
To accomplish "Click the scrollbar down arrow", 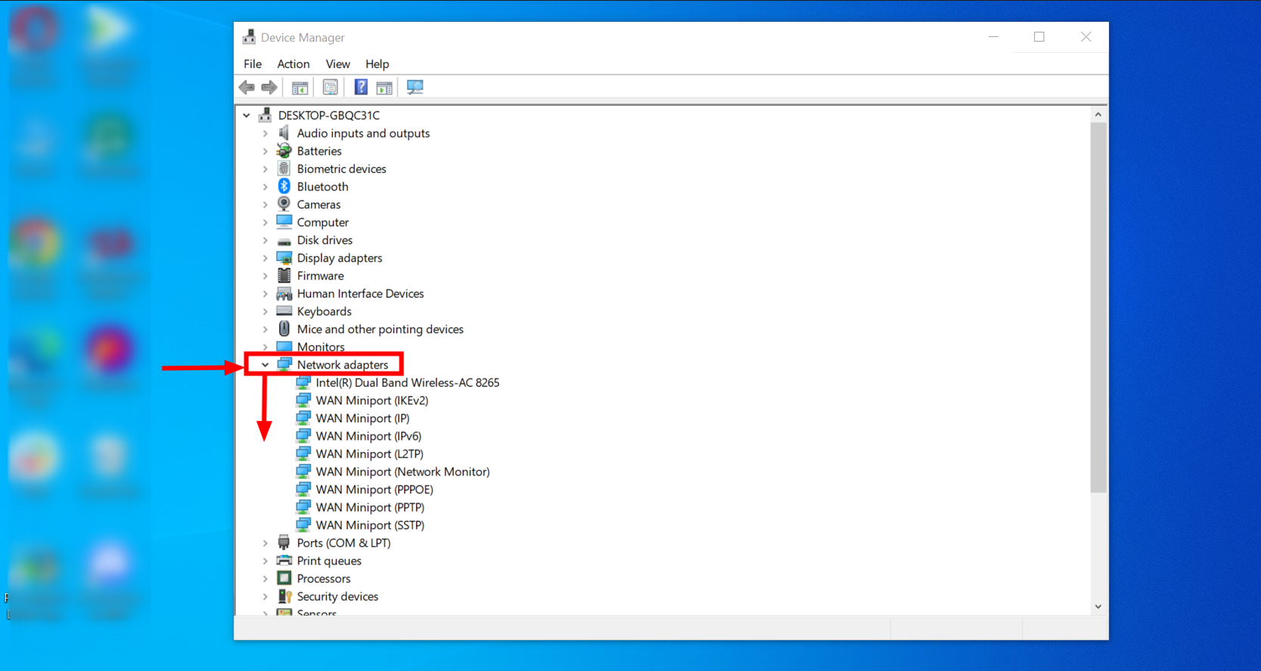I will [x=1098, y=607].
